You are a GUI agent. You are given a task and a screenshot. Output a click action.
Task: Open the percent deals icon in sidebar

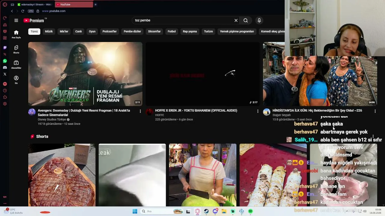click(5, 54)
